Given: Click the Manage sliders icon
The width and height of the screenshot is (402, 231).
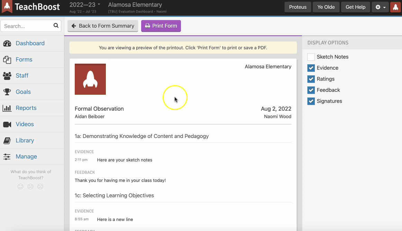Looking at the screenshot, I should [7, 157].
